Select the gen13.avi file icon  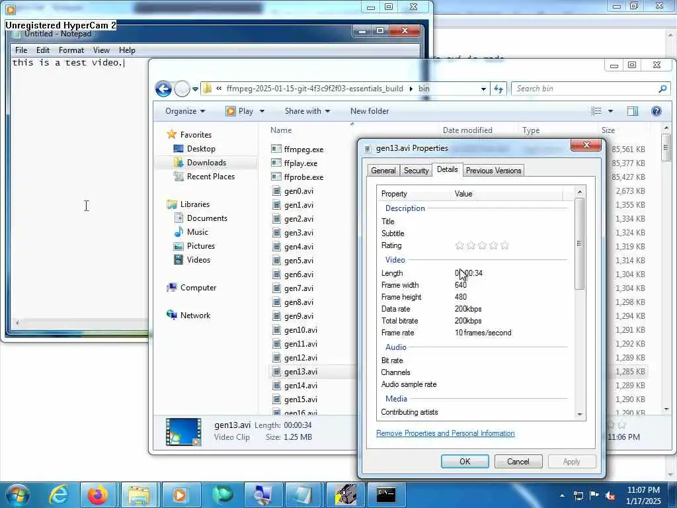pos(276,372)
